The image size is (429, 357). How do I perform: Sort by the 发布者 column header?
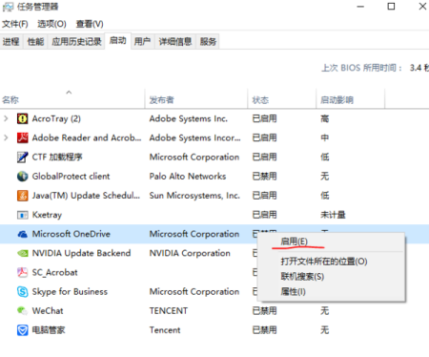point(196,100)
